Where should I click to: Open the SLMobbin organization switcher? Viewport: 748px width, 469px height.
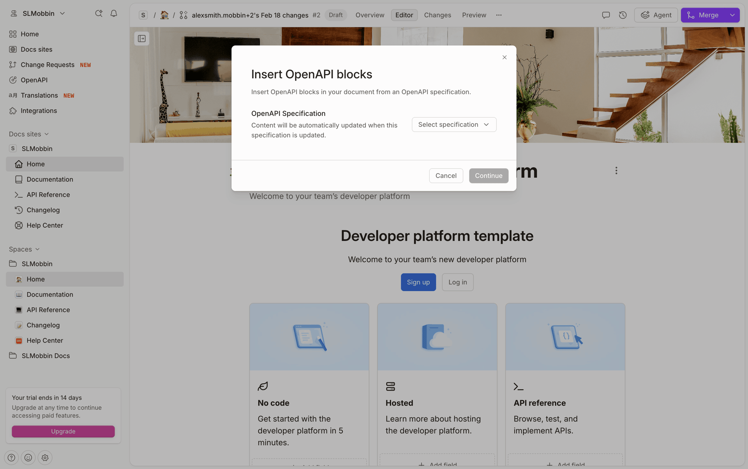[x=38, y=13]
